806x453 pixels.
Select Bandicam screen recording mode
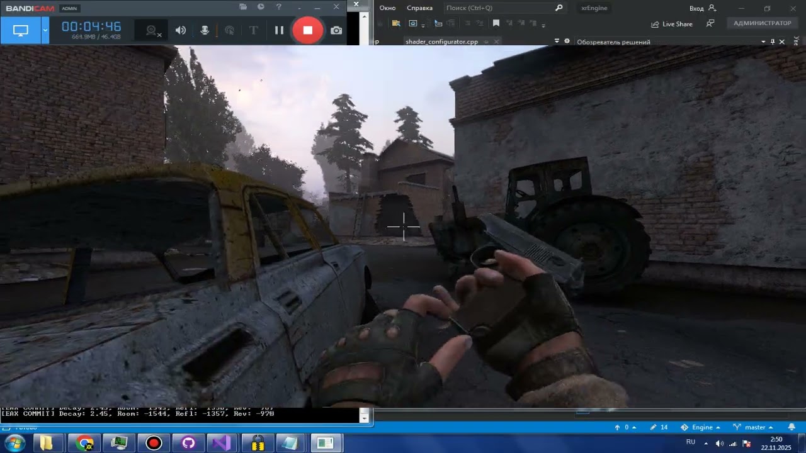point(21,30)
